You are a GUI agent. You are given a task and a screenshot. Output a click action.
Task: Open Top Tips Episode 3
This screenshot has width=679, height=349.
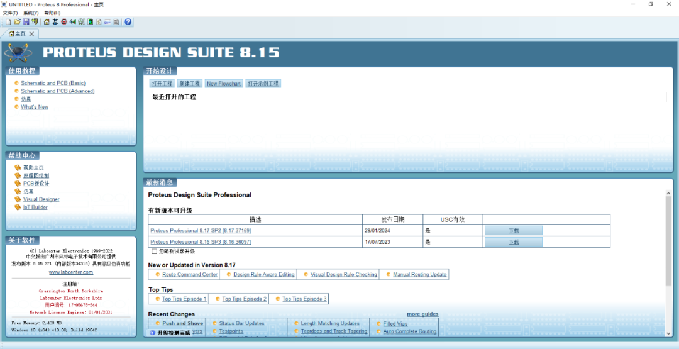[x=304, y=299]
